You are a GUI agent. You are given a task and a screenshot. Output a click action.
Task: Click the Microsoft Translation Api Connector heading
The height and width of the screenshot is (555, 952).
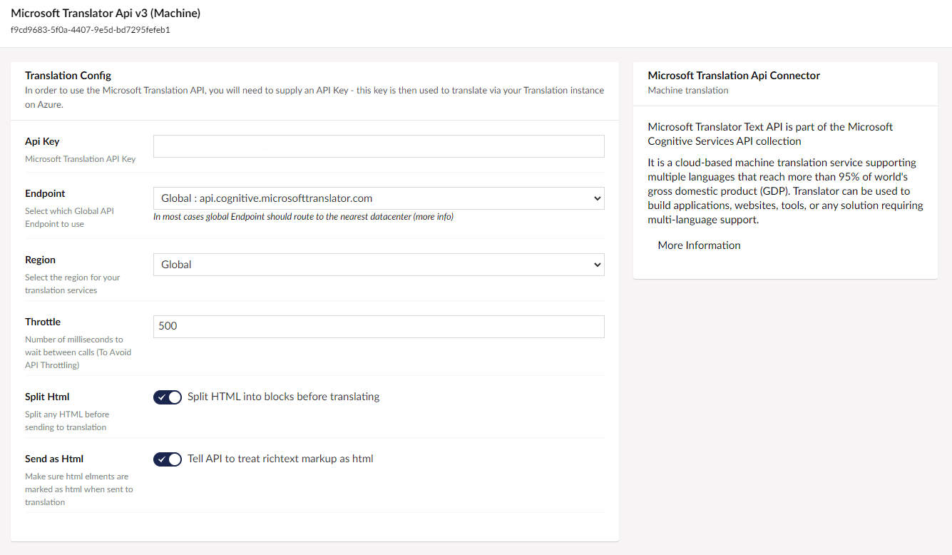coord(734,76)
